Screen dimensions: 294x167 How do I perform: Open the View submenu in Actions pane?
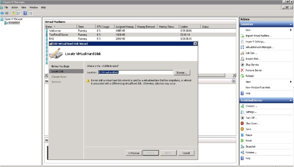tap(247, 82)
